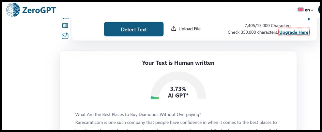Open the dark profile circle at top right
Viewport: 322px width, 132px height.
320,10
